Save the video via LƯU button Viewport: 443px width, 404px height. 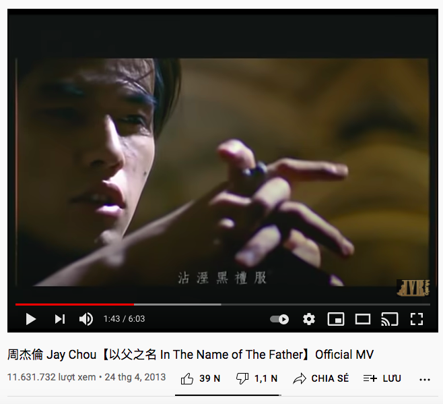pos(382,378)
